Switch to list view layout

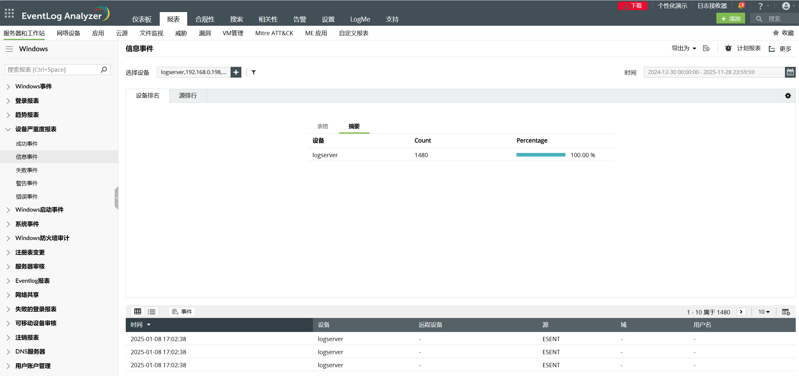(151, 312)
